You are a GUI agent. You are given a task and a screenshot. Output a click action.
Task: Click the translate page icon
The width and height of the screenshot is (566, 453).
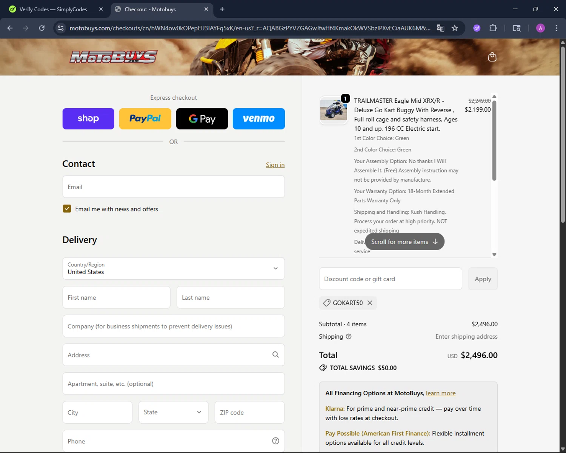click(x=440, y=28)
